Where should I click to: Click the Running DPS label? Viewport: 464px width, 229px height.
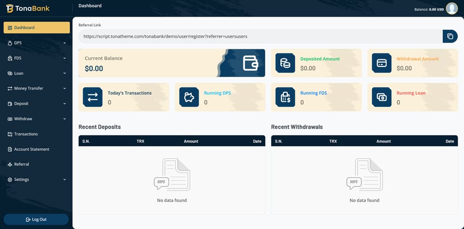click(x=218, y=93)
